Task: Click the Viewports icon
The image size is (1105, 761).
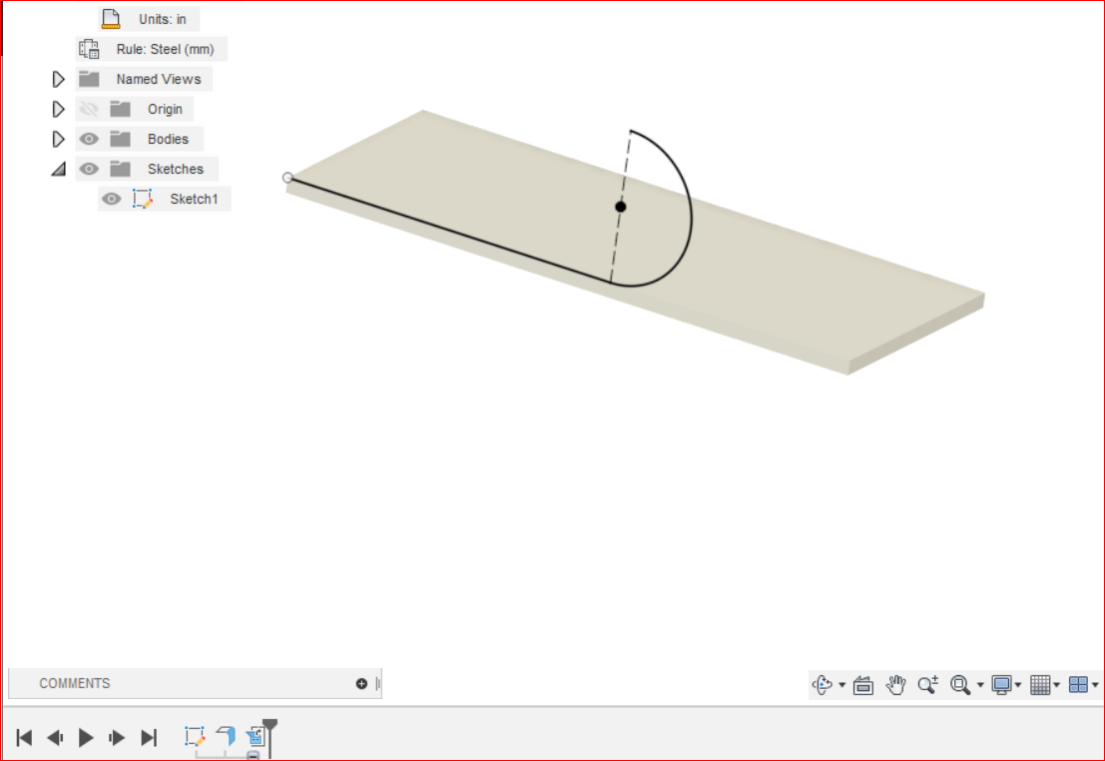Action: [1078, 685]
